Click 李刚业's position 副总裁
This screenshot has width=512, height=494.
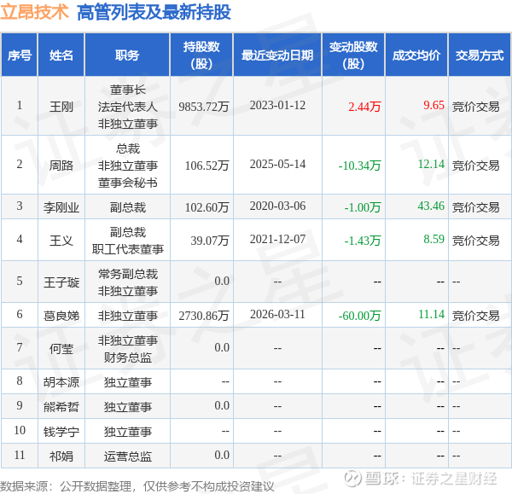coord(128,207)
